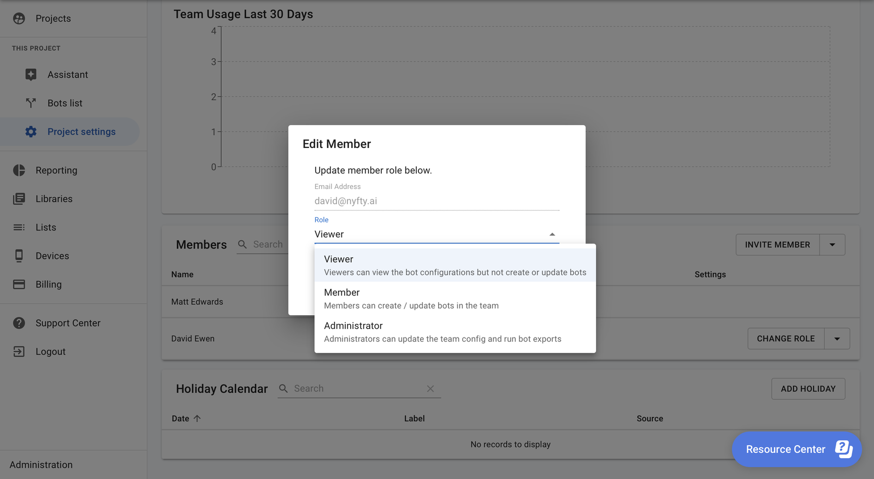
Task: Click the Bots list branch icon
Action: (31, 103)
